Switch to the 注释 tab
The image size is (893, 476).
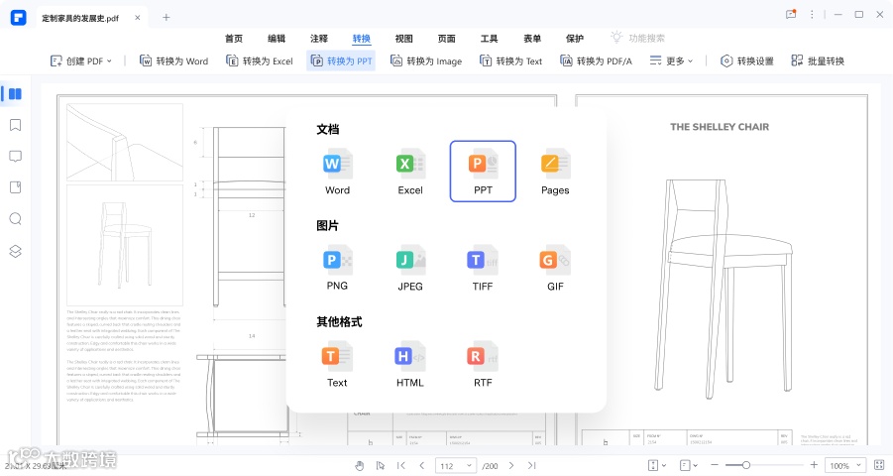point(319,39)
